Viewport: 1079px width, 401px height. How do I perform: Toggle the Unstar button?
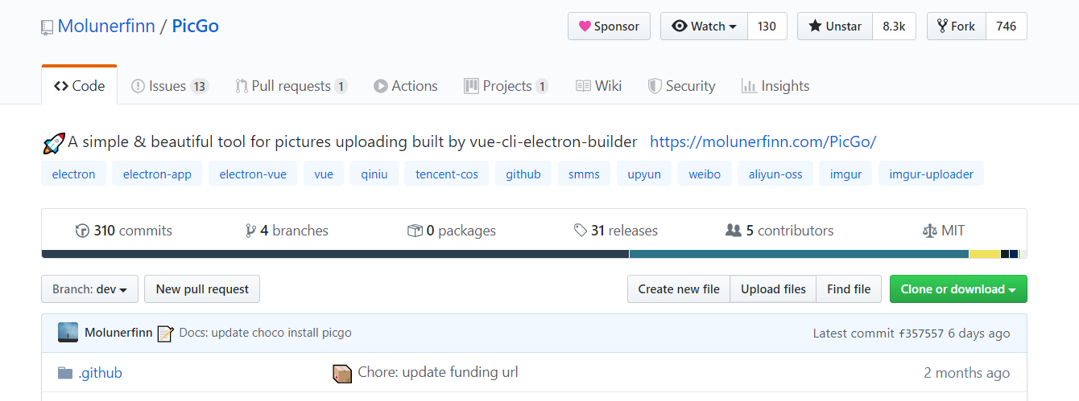[833, 27]
